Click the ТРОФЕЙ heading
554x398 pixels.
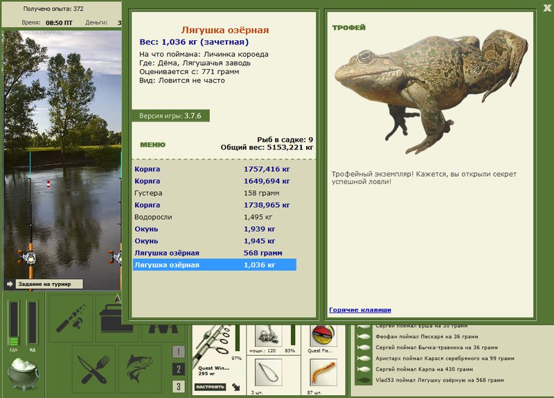tap(349, 28)
